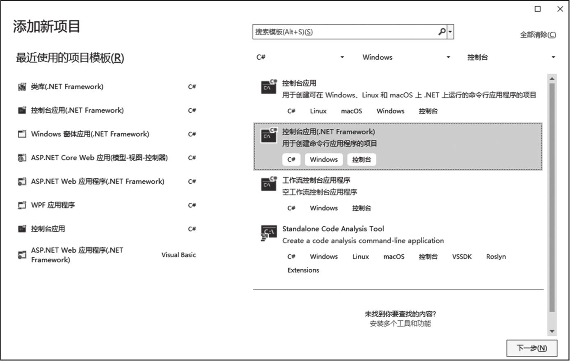
Task: Choose the 控制台应用 .NET cross-platform result title
Action: (x=299, y=83)
